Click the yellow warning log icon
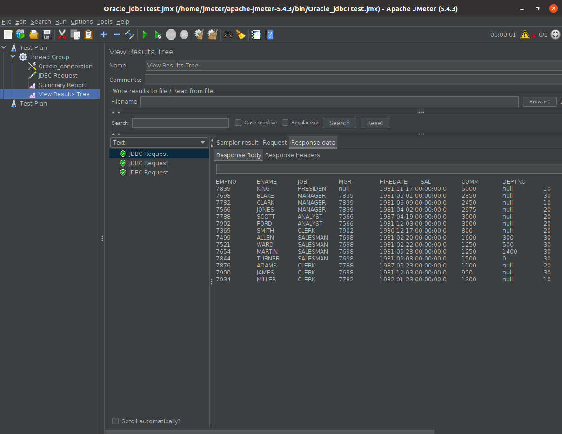562x434 pixels. coord(524,34)
